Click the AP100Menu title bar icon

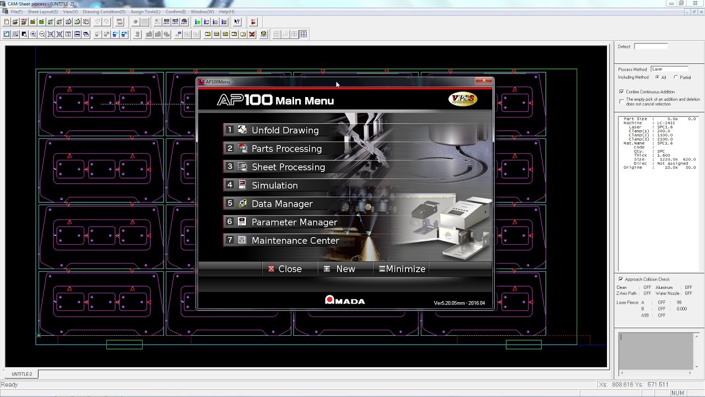coord(201,82)
